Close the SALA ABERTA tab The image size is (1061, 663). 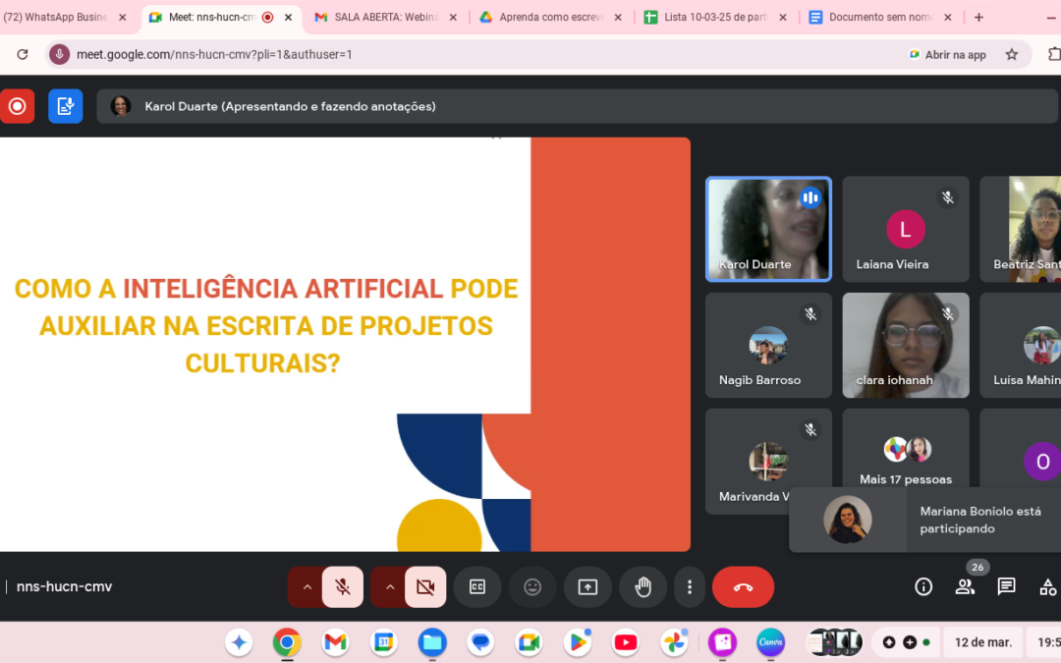click(x=453, y=17)
